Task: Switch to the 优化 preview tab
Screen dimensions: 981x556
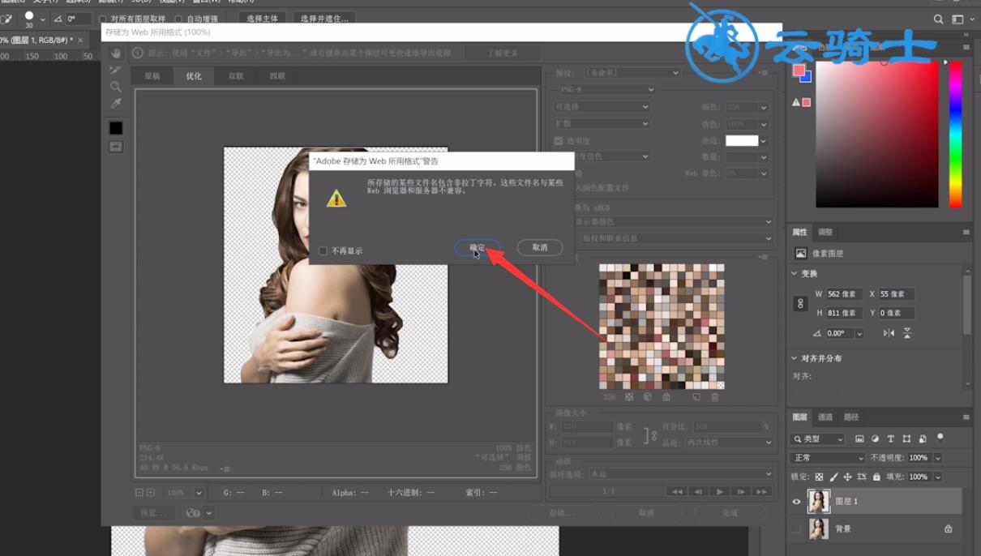Action: coord(194,76)
